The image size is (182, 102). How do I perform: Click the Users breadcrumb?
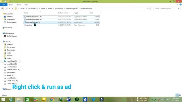43,8
